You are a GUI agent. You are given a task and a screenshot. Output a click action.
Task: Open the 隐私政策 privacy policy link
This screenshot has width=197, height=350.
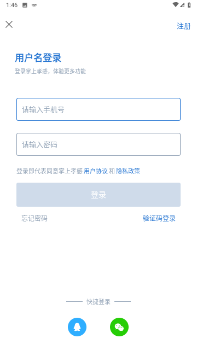(128, 171)
